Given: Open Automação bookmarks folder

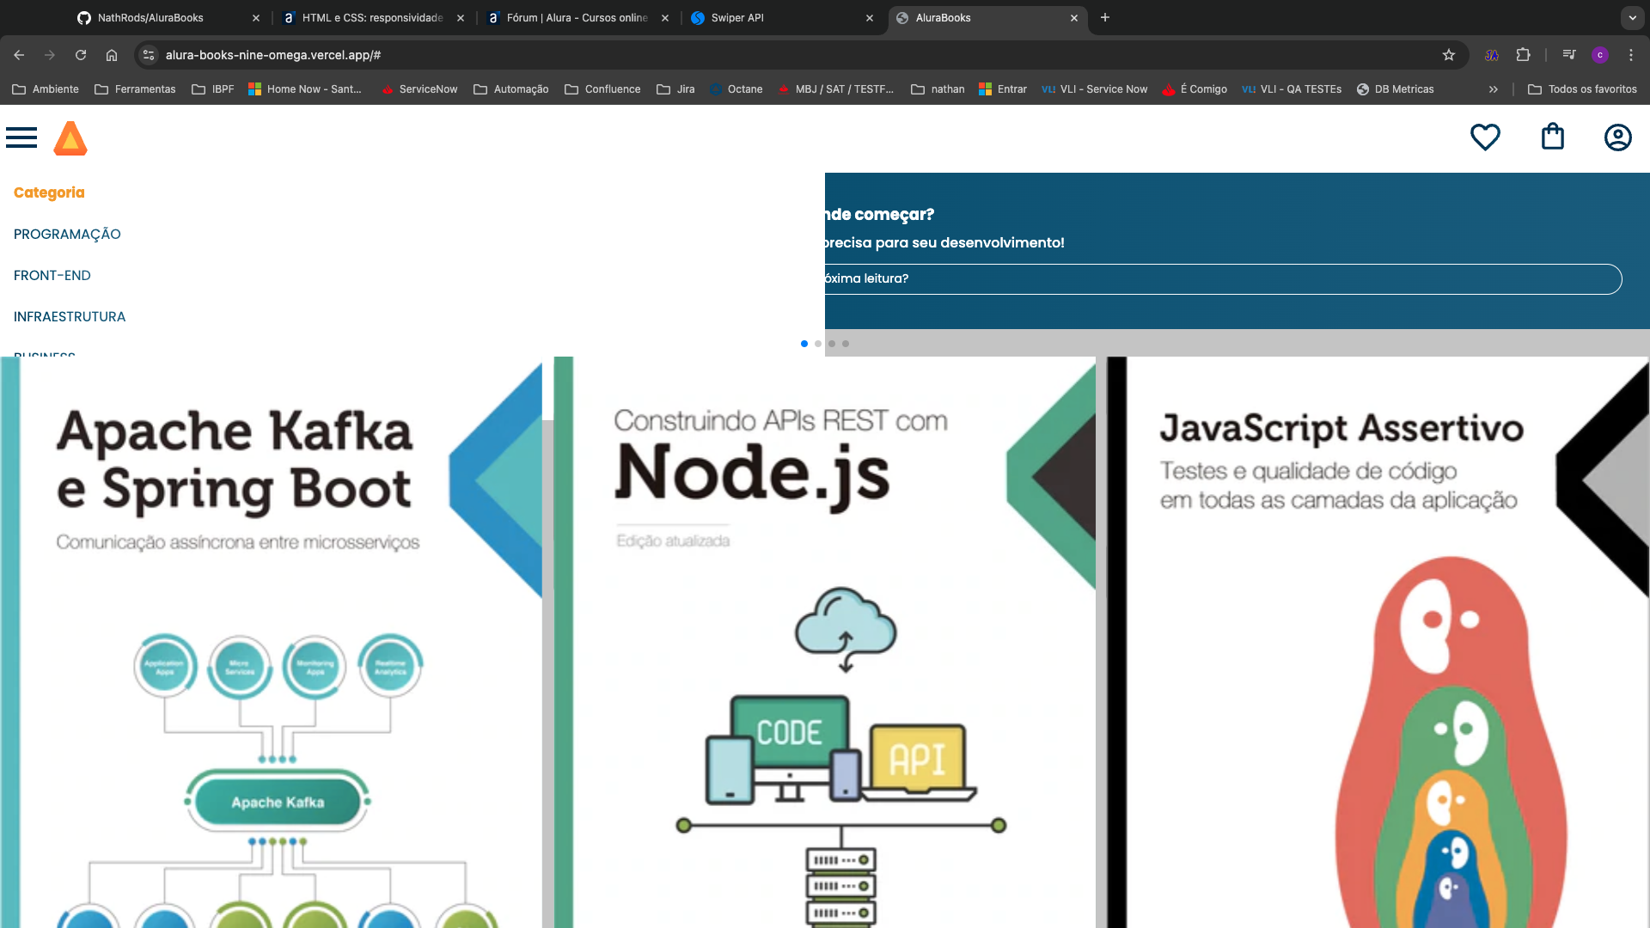Looking at the screenshot, I should (x=511, y=89).
